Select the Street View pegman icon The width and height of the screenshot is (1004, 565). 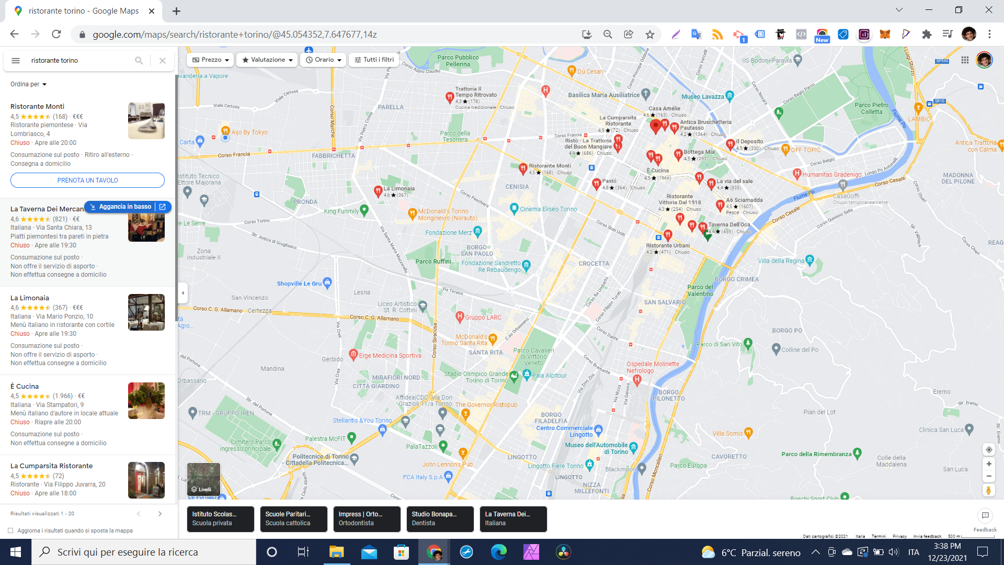[x=988, y=491]
